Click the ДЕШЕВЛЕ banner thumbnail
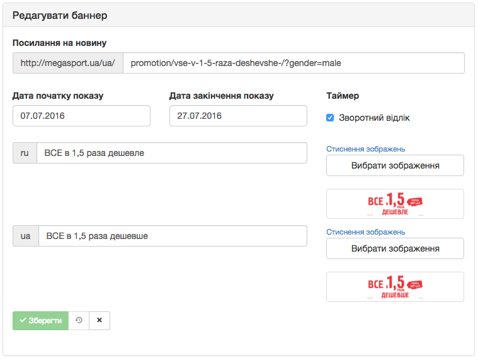Screen dimensions: 478x361 click(395, 204)
